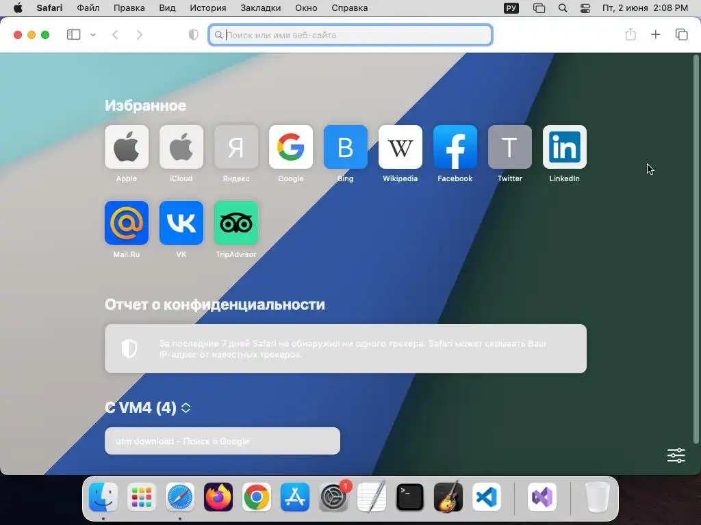
Task: Open the privacy report summary card
Action: 346,349
